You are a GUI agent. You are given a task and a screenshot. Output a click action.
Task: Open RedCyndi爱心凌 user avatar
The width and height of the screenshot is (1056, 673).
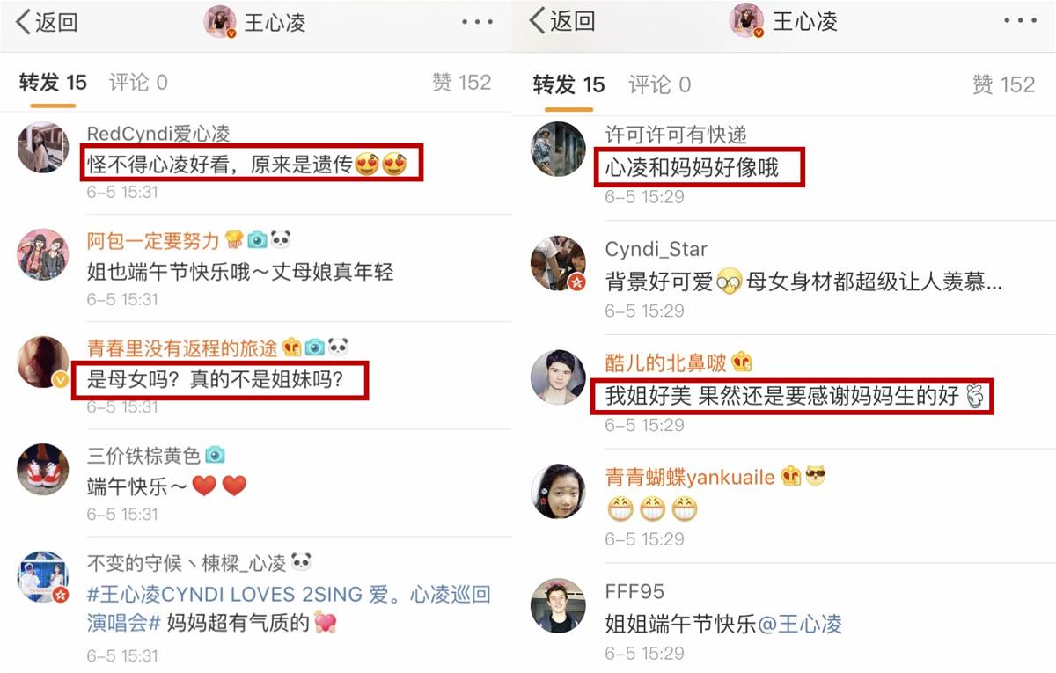point(43,147)
